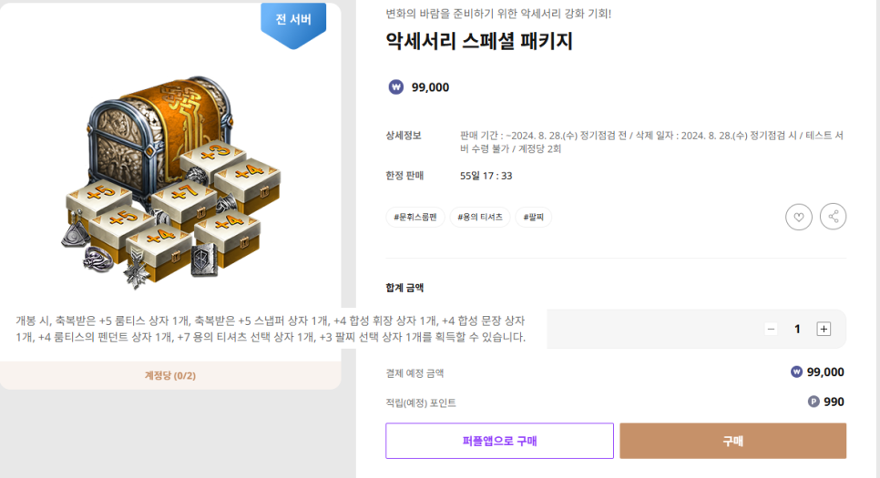Viewport: 880px width, 478px height.
Task: Click the 상세정보 label
Action: 404,136
